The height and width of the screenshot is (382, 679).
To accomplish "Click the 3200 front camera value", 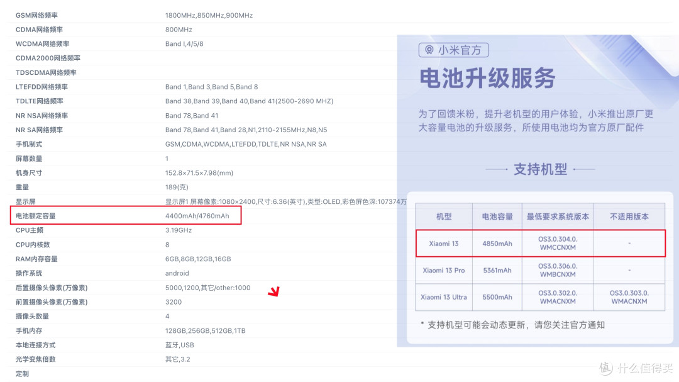I will 174,302.
